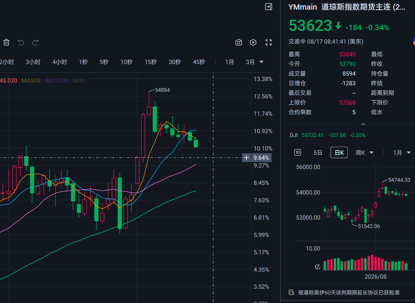Click the 距离到期 label
Screen dimensions: 415x303
coord(383,93)
